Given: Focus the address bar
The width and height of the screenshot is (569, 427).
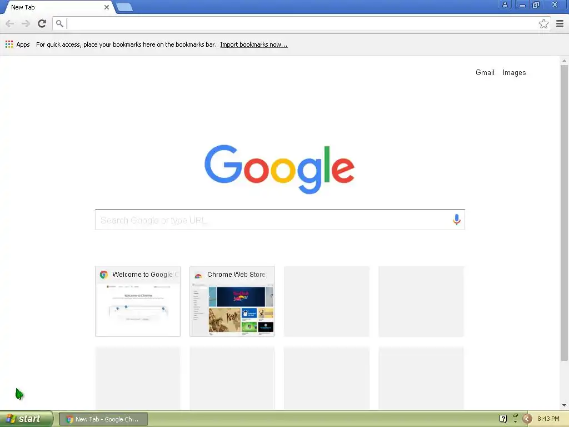Looking at the screenshot, I should 301,23.
